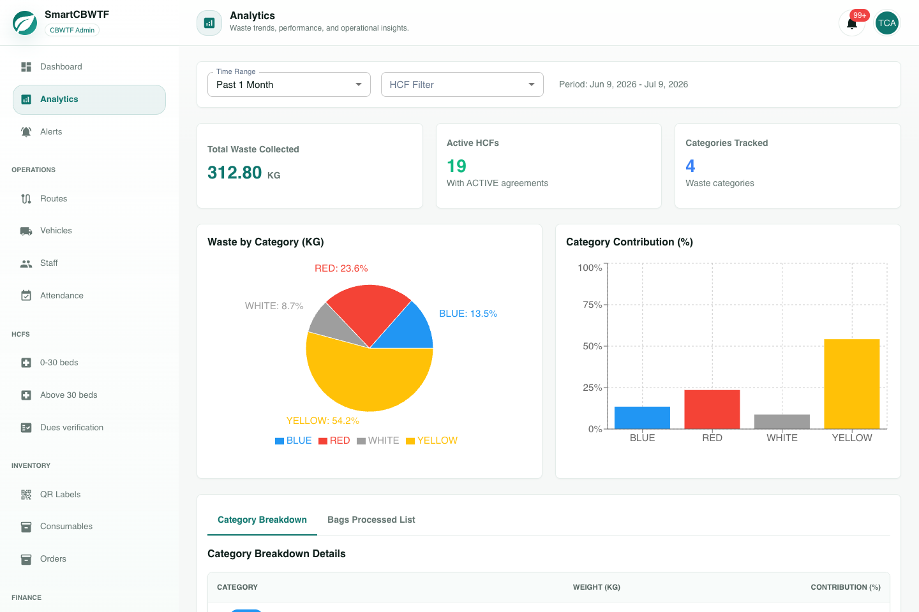Click the WEIGHT (KG) column header
The width and height of the screenshot is (919, 612).
pos(597,587)
